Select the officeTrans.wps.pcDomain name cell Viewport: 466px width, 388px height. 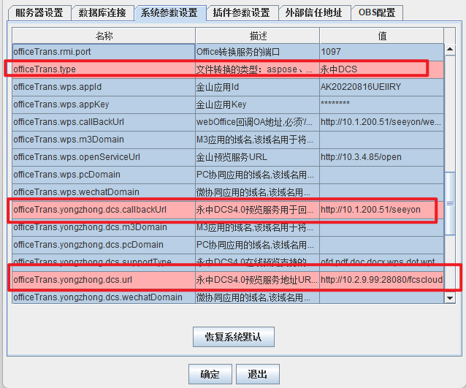pyautogui.click(x=104, y=175)
